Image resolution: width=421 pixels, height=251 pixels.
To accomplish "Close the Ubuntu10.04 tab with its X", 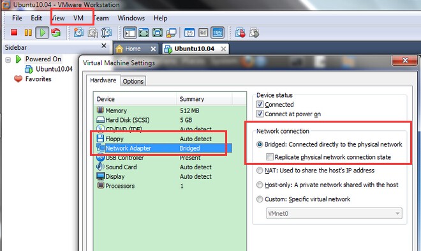I will click(223, 49).
